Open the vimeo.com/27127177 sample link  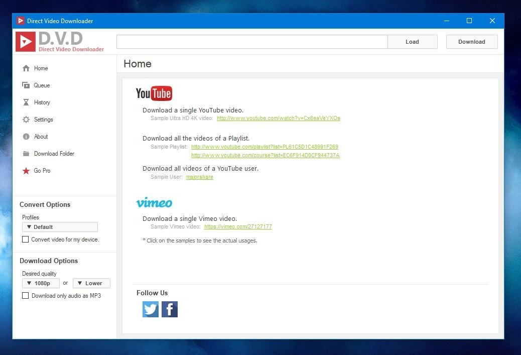point(238,226)
